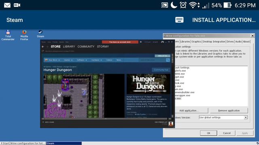
Task: Switch to Wine configuration from the taskbar
Action: click(x=28, y=143)
